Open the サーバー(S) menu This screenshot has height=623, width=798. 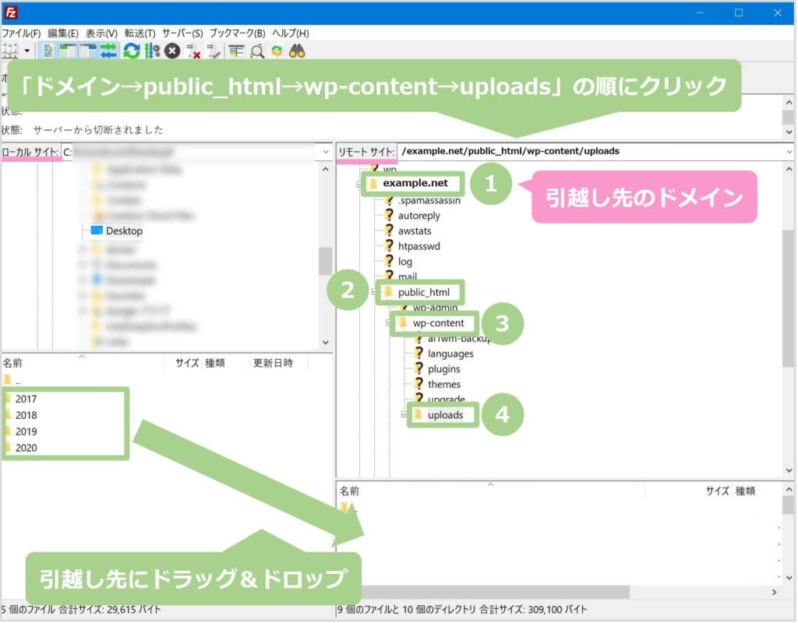tap(182, 33)
